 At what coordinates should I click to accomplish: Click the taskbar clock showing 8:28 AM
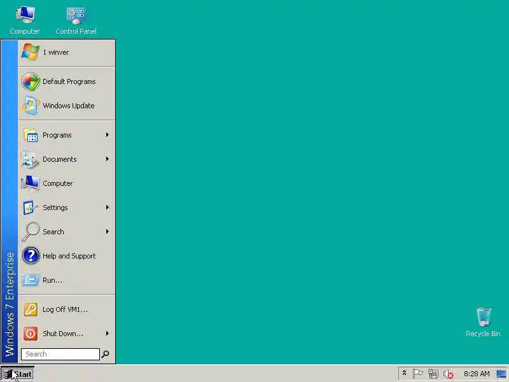(x=477, y=374)
